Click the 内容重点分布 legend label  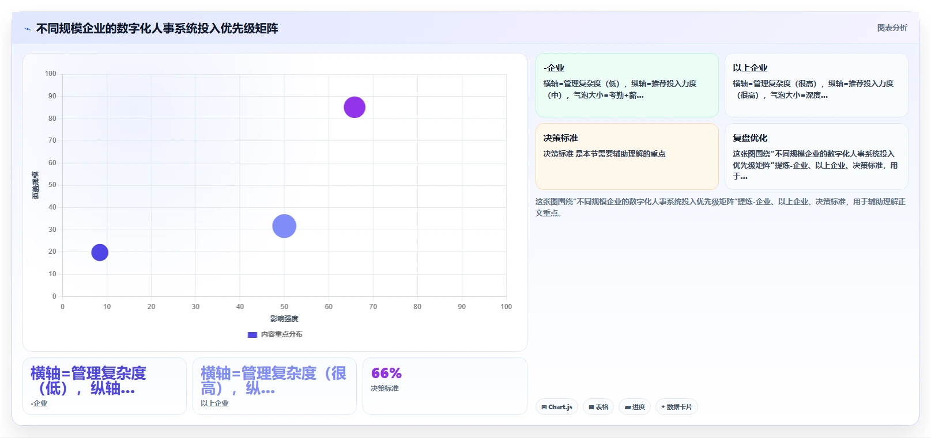coord(281,334)
